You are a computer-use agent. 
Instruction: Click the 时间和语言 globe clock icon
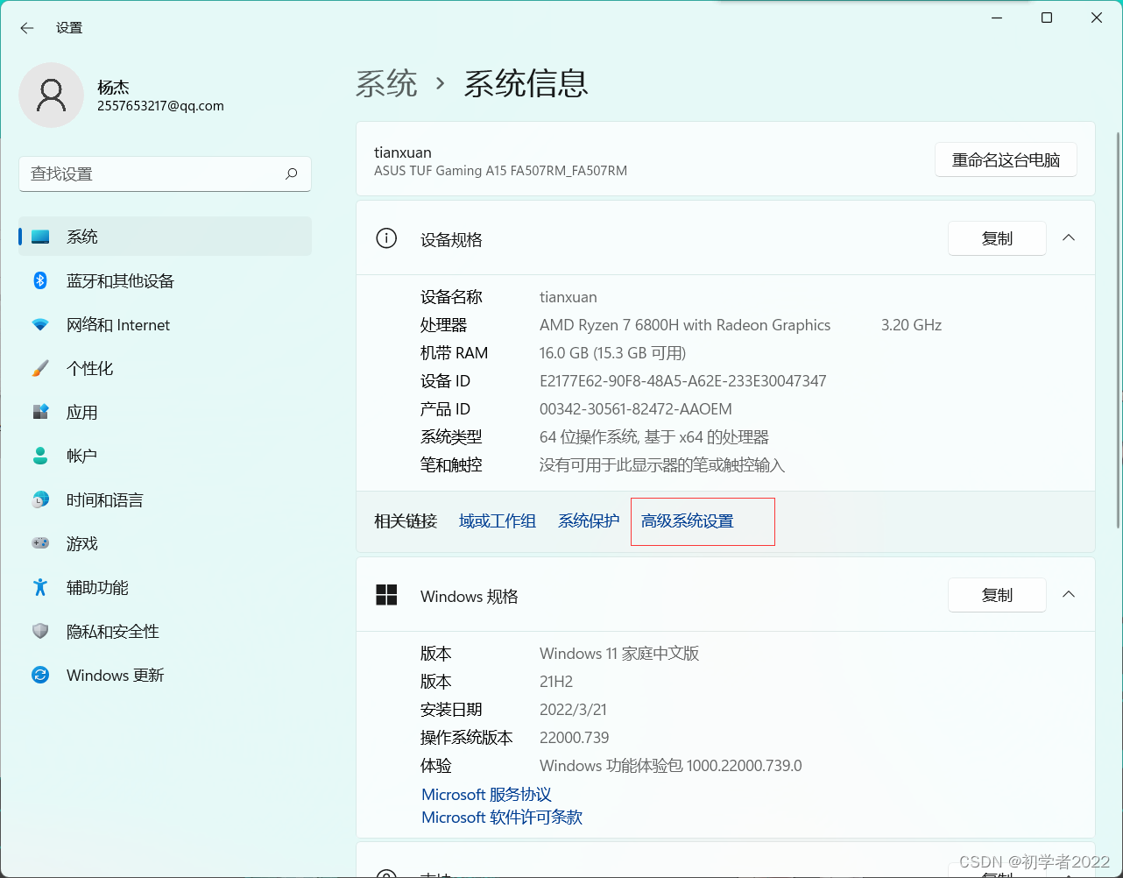(40, 499)
